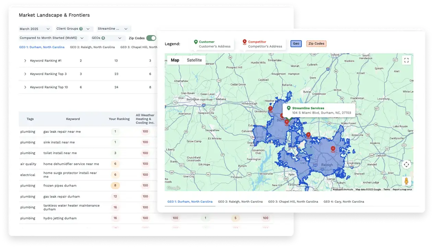Click keyword 'tankless water heater maintenance durham'
Image resolution: width=434 pixels, height=248 pixels.
[71, 207]
